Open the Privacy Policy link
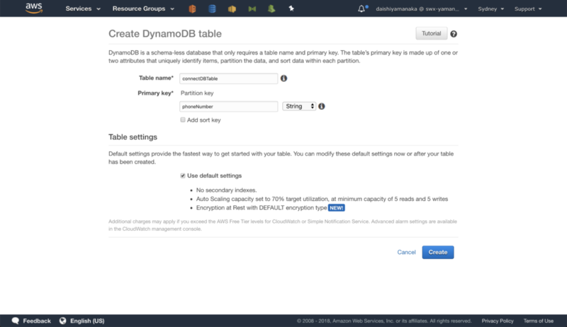Image resolution: width=567 pixels, height=327 pixels. click(x=498, y=321)
